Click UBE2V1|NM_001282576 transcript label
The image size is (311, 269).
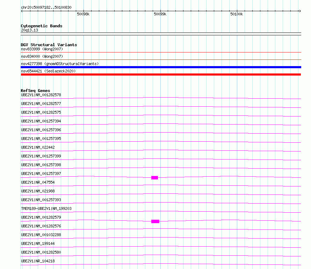[x=41, y=226]
